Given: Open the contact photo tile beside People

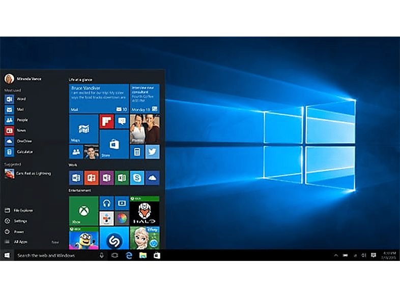Looking at the screenshot, I should tap(91, 152).
